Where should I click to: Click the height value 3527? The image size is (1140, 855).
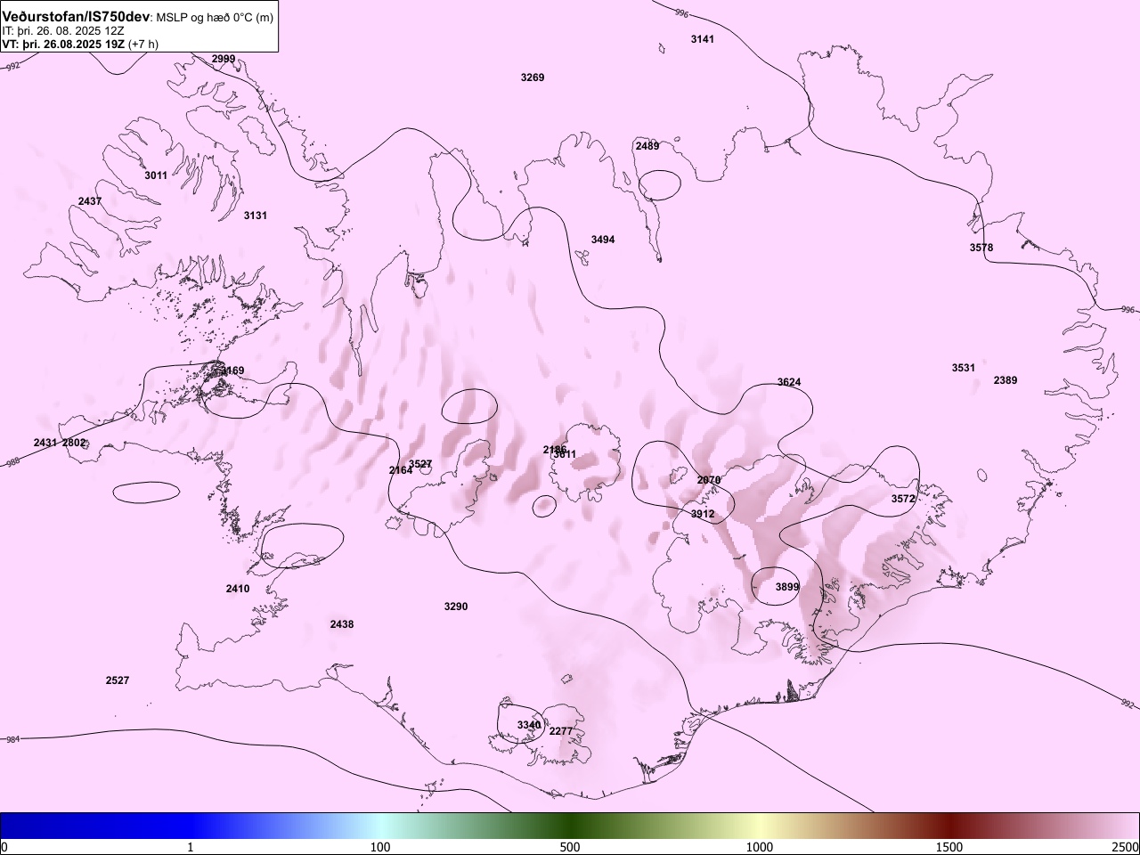click(x=421, y=464)
